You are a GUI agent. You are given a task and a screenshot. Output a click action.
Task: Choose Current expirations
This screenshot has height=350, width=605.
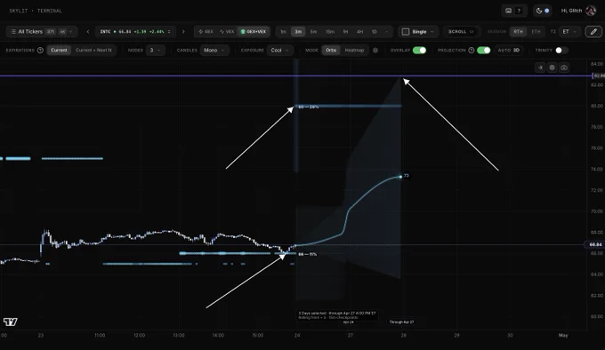59,51
